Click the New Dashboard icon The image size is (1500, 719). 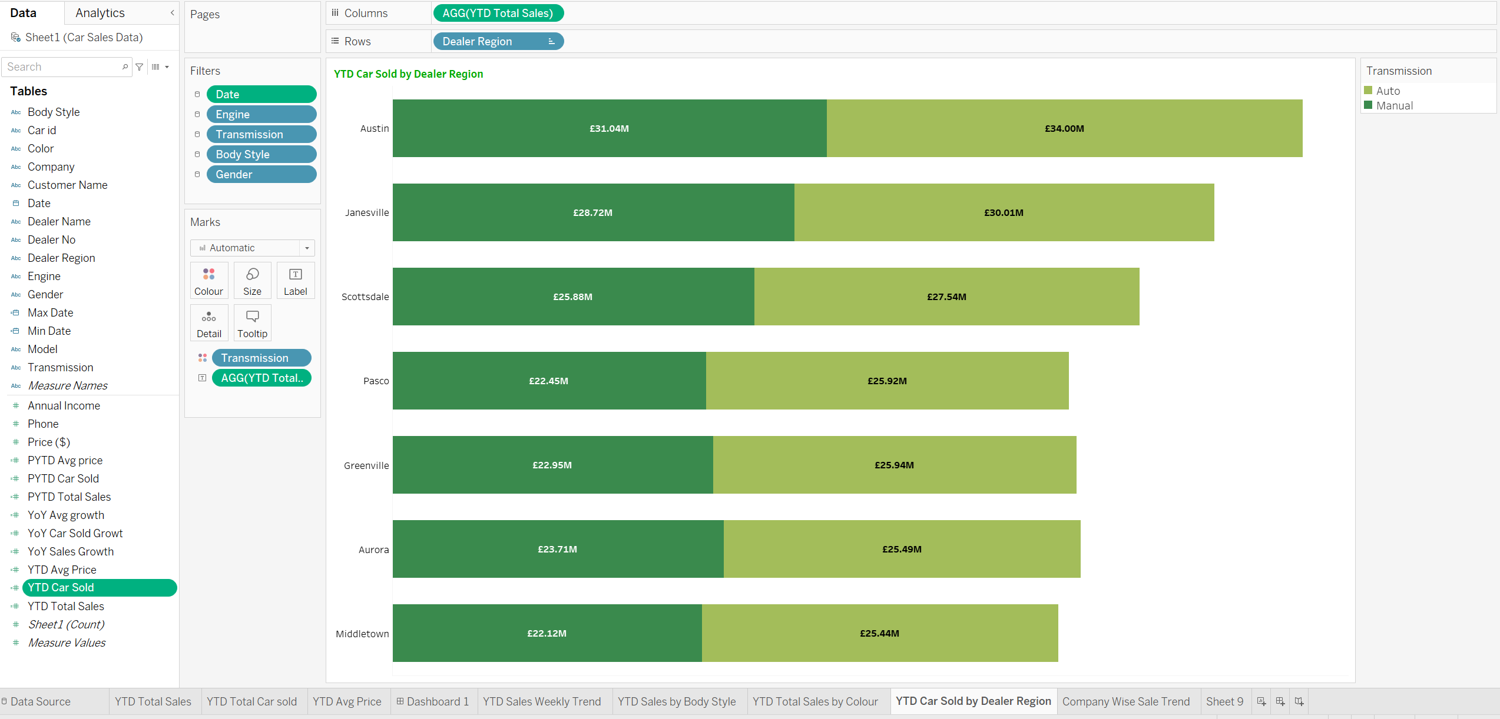point(1280,701)
